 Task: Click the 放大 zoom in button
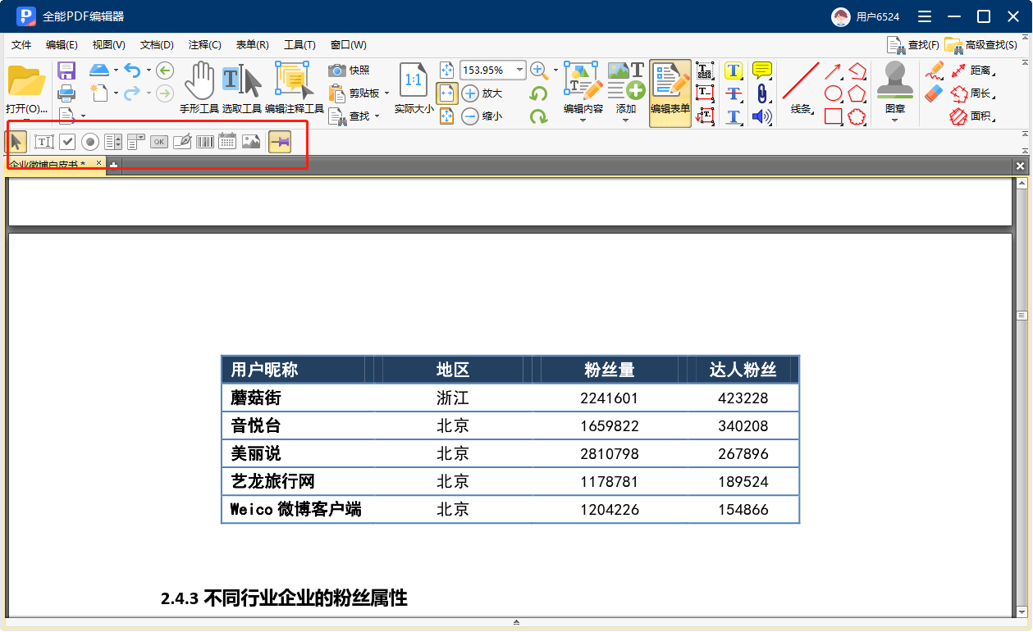(x=482, y=93)
